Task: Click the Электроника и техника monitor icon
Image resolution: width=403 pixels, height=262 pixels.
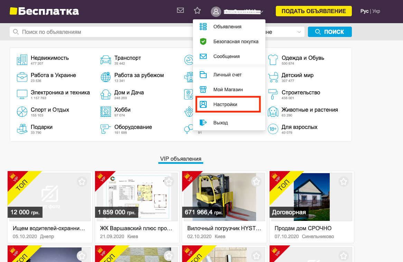Action: point(22,94)
